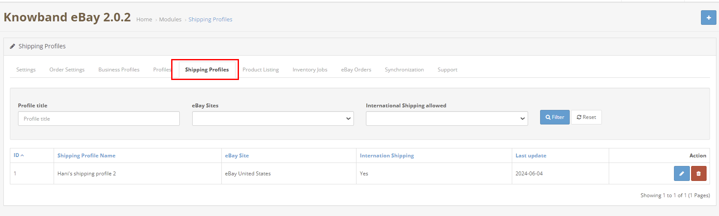
Task: Open the Product Listing tab
Action: 260,70
